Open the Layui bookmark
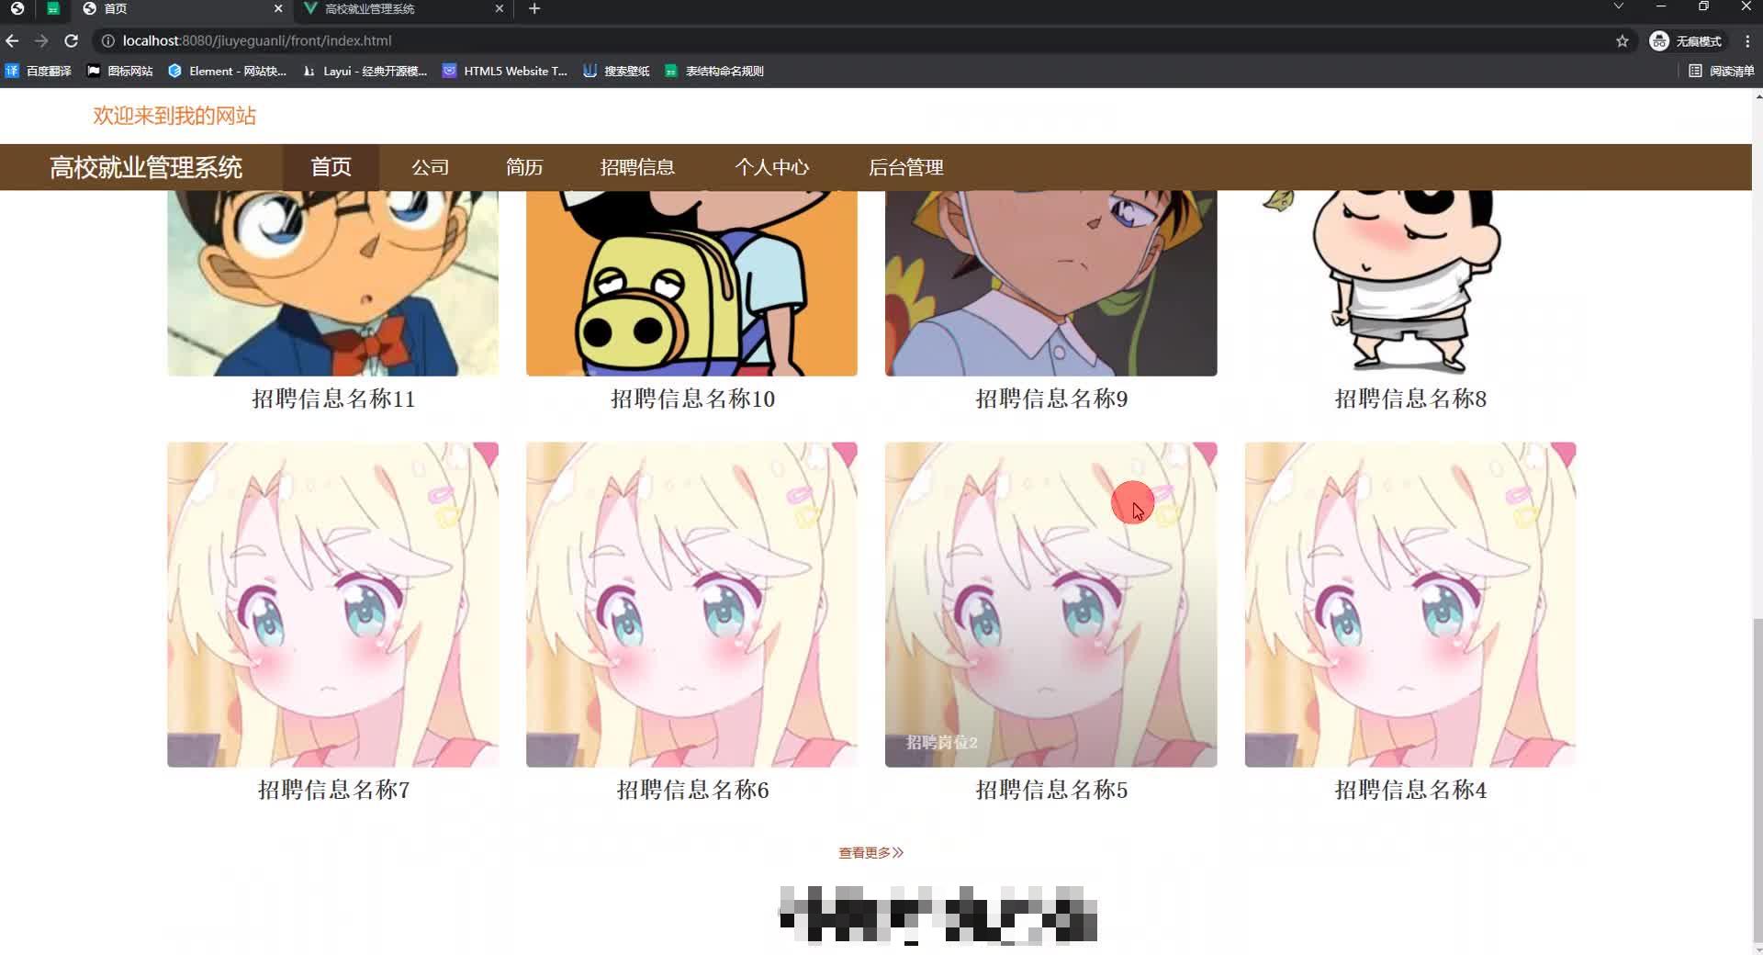Viewport: 1763px width, 955px height. pyautogui.click(x=365, y=71)
